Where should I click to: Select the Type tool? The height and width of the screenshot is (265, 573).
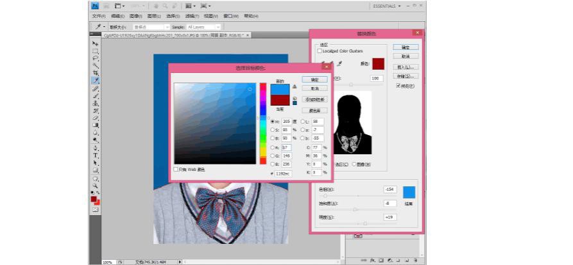(x=96, y=156)
